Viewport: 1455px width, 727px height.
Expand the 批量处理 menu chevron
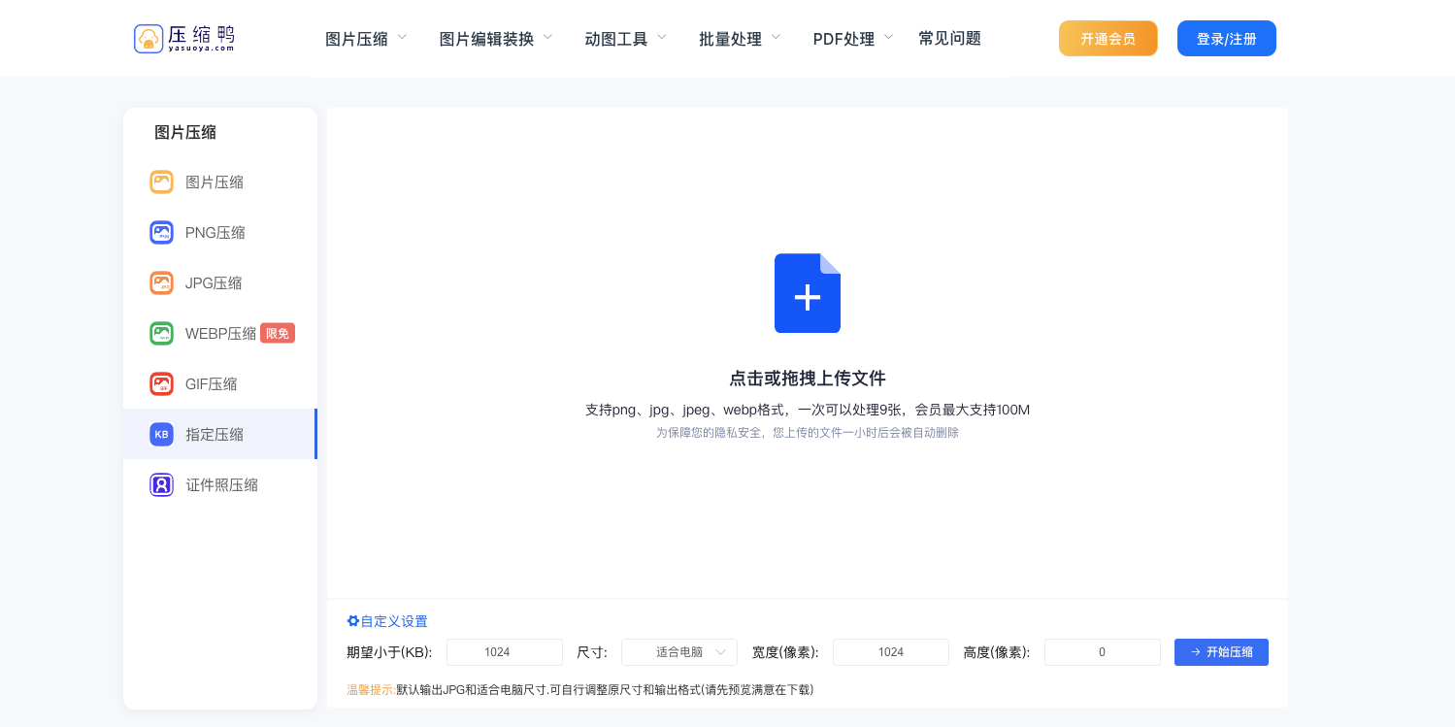pos(776,38)
